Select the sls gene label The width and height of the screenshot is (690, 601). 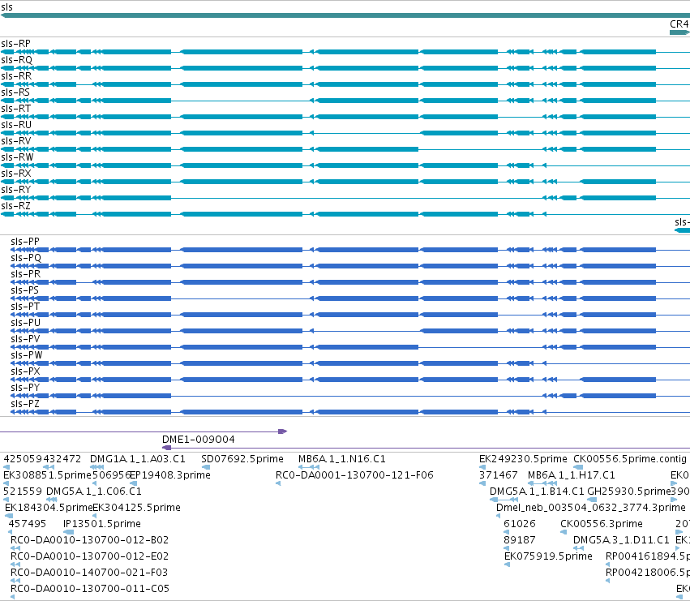[x=7, y=7]
